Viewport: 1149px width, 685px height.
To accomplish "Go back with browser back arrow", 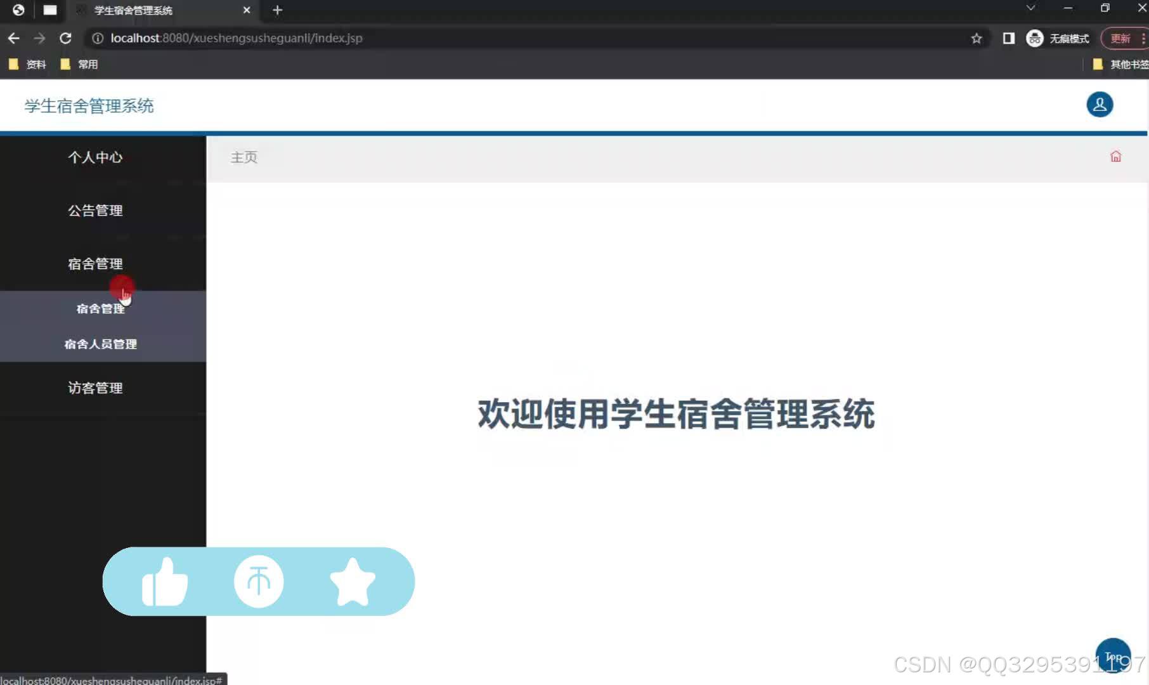I will pos(13,38).
